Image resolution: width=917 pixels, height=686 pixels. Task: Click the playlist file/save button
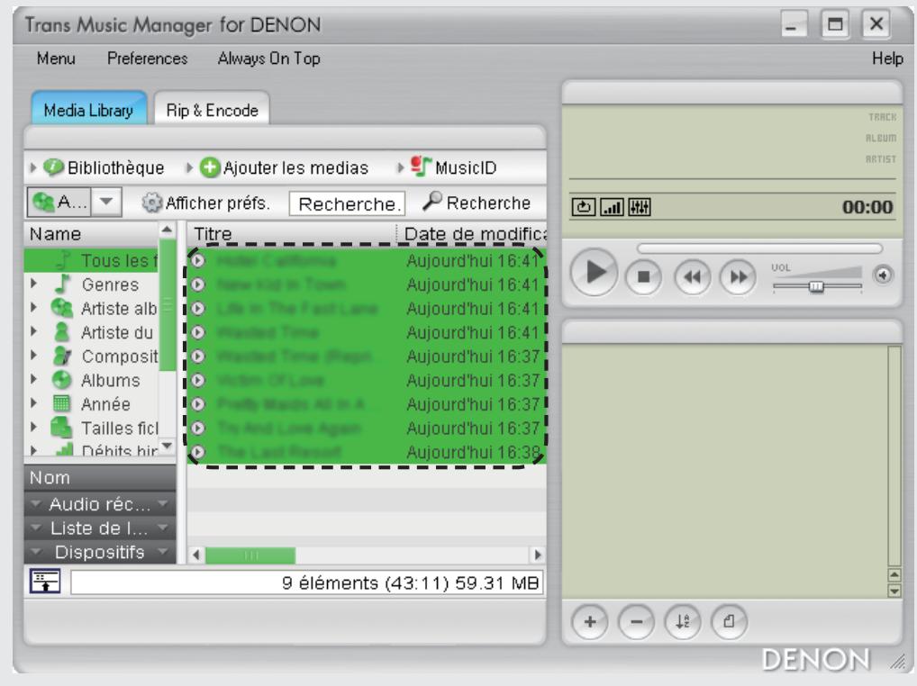point(729,622)
